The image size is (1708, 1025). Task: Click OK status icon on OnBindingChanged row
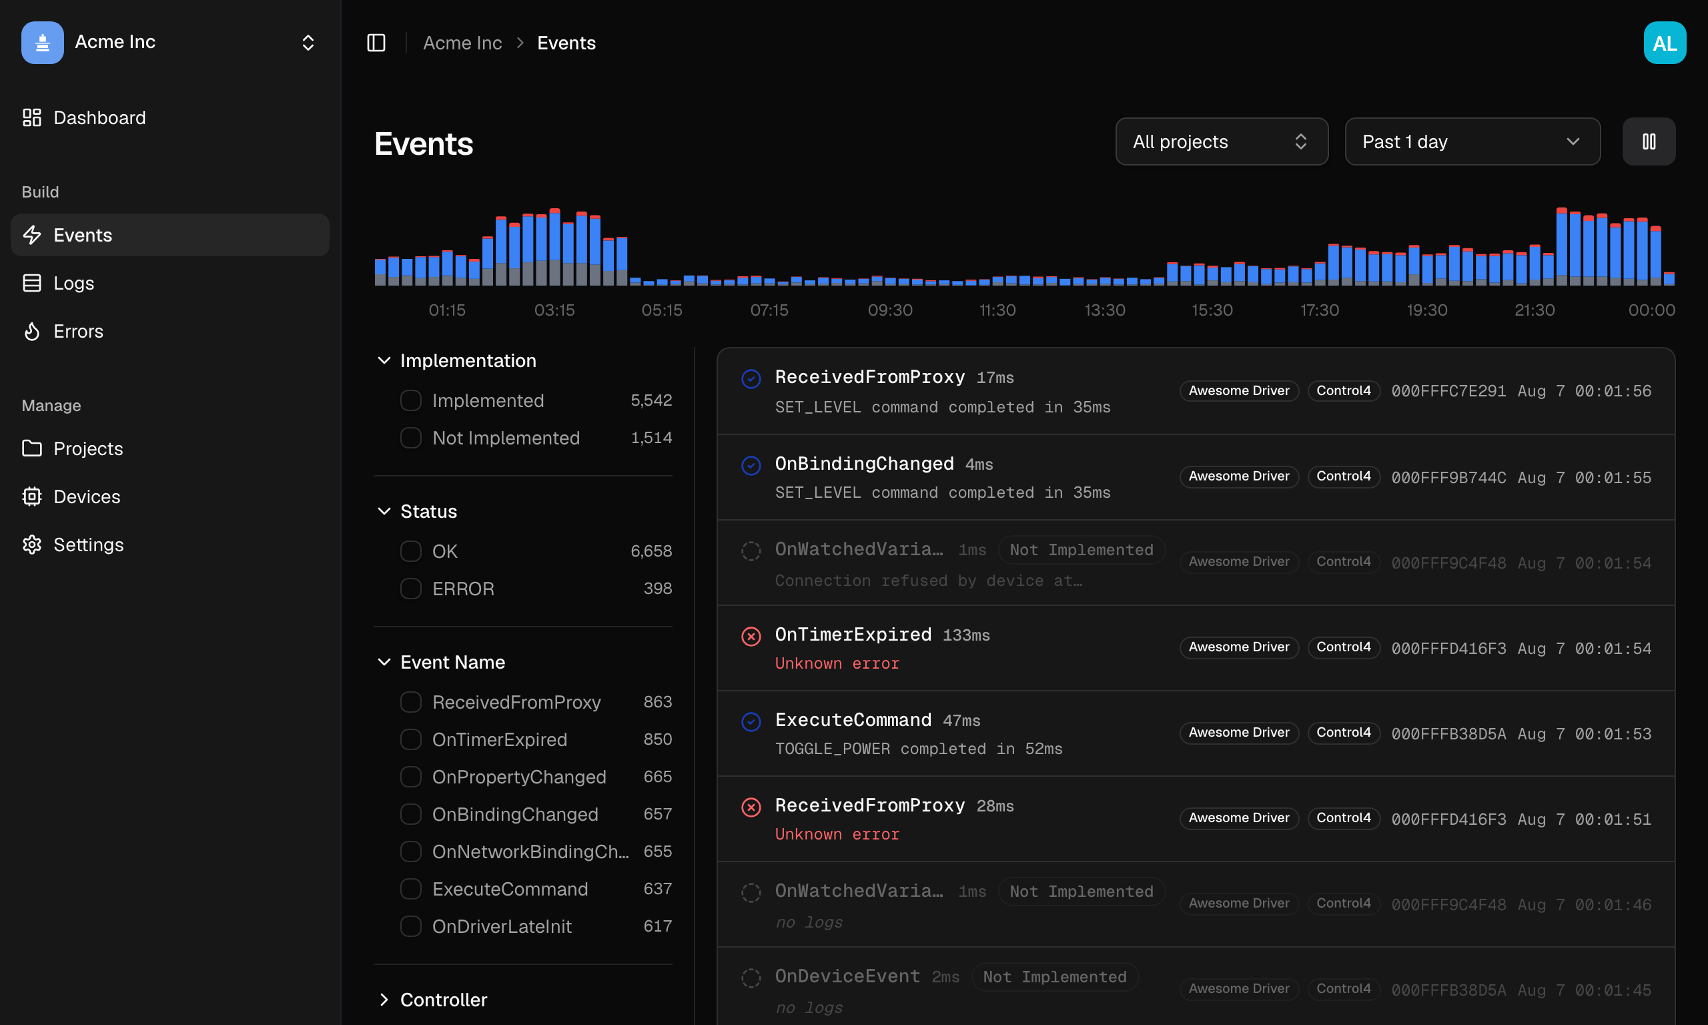click(x=751, y=466)
